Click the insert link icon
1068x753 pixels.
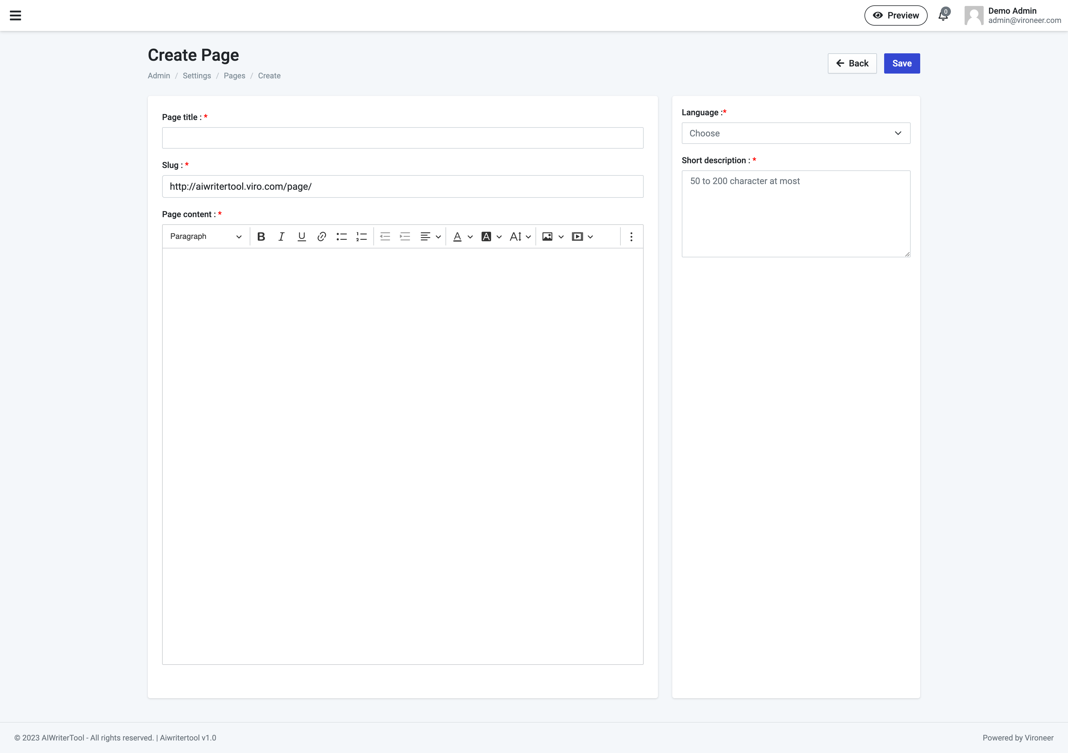(322, 237)
